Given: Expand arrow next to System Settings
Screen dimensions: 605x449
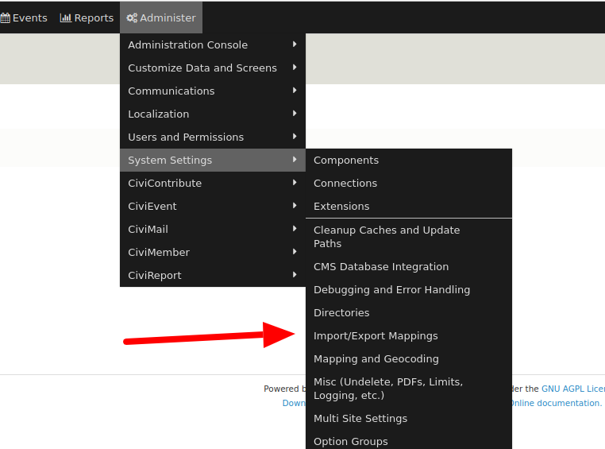Looking at the screenshot, I should pos(295,160).
